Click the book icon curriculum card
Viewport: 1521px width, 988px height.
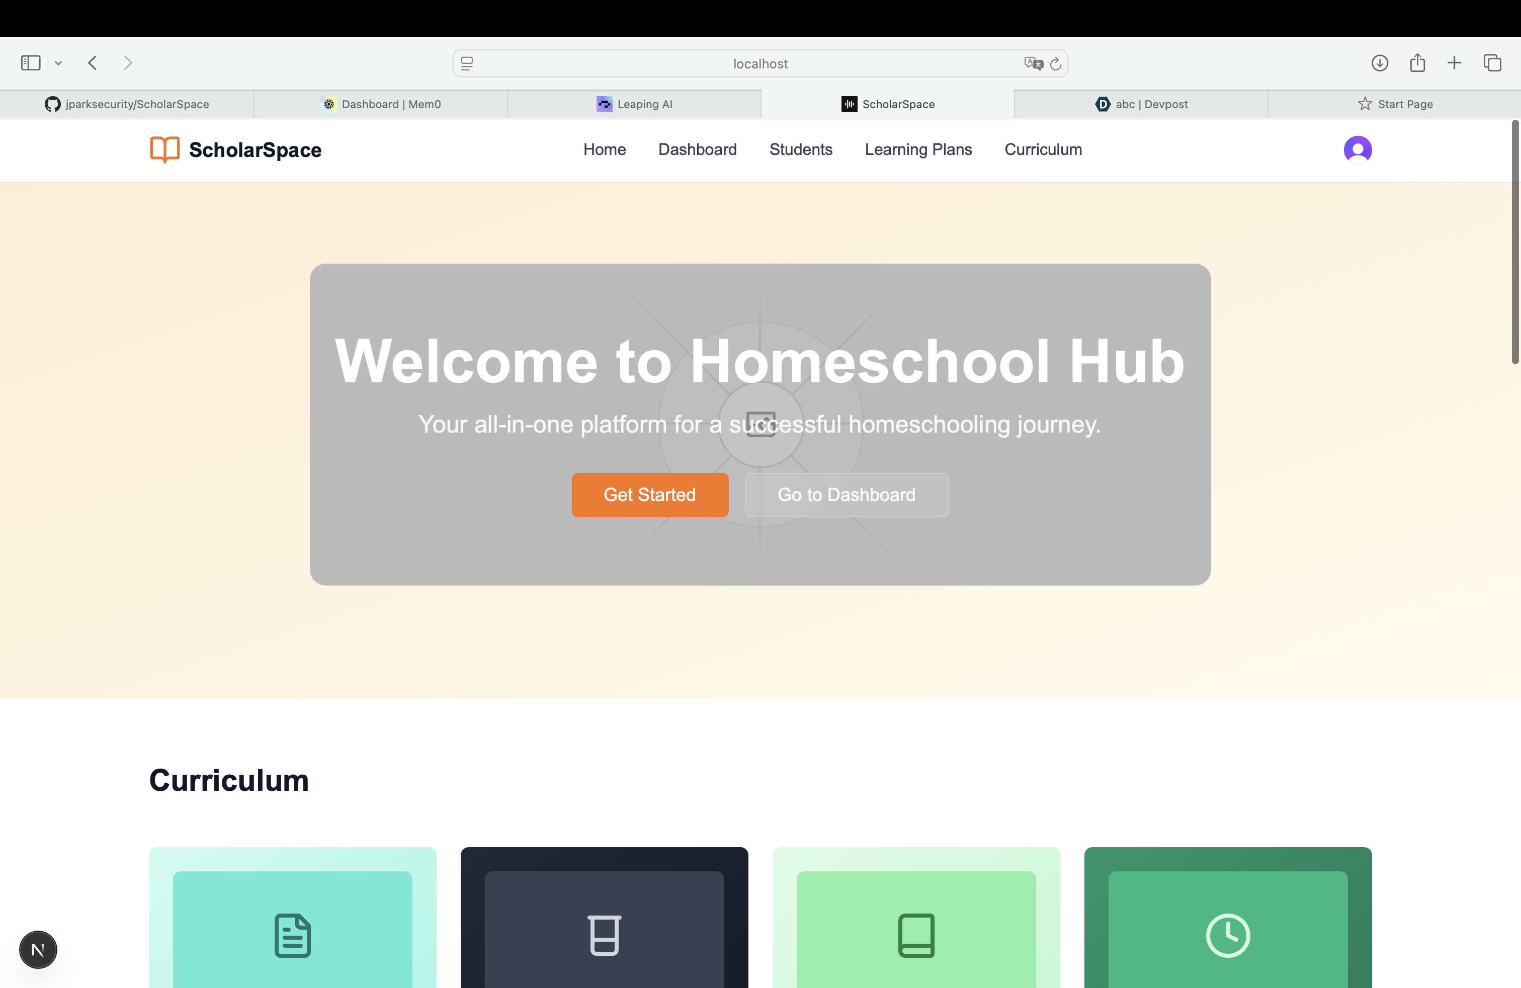(x=916, y=935)
